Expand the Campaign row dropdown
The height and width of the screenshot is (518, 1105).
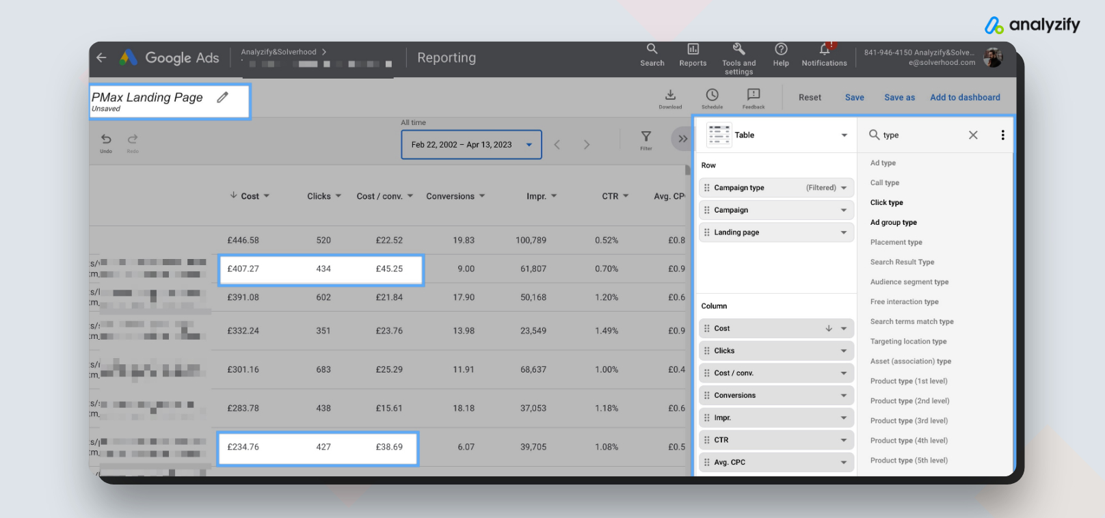coord(844,210)
